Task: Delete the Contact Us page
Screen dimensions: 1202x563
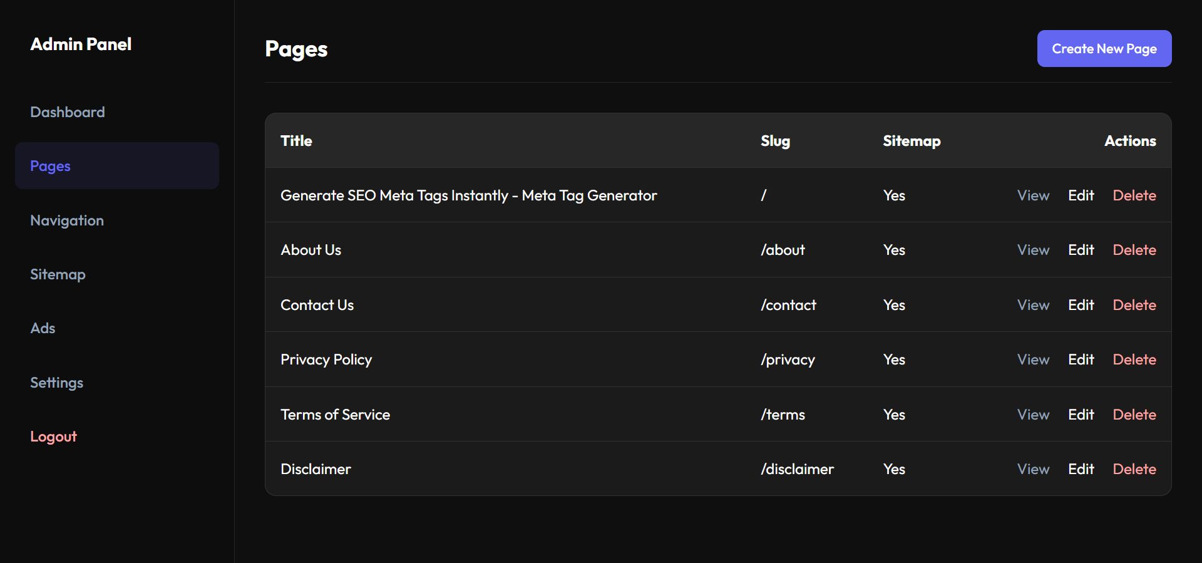Action: tap(1134, 305)
